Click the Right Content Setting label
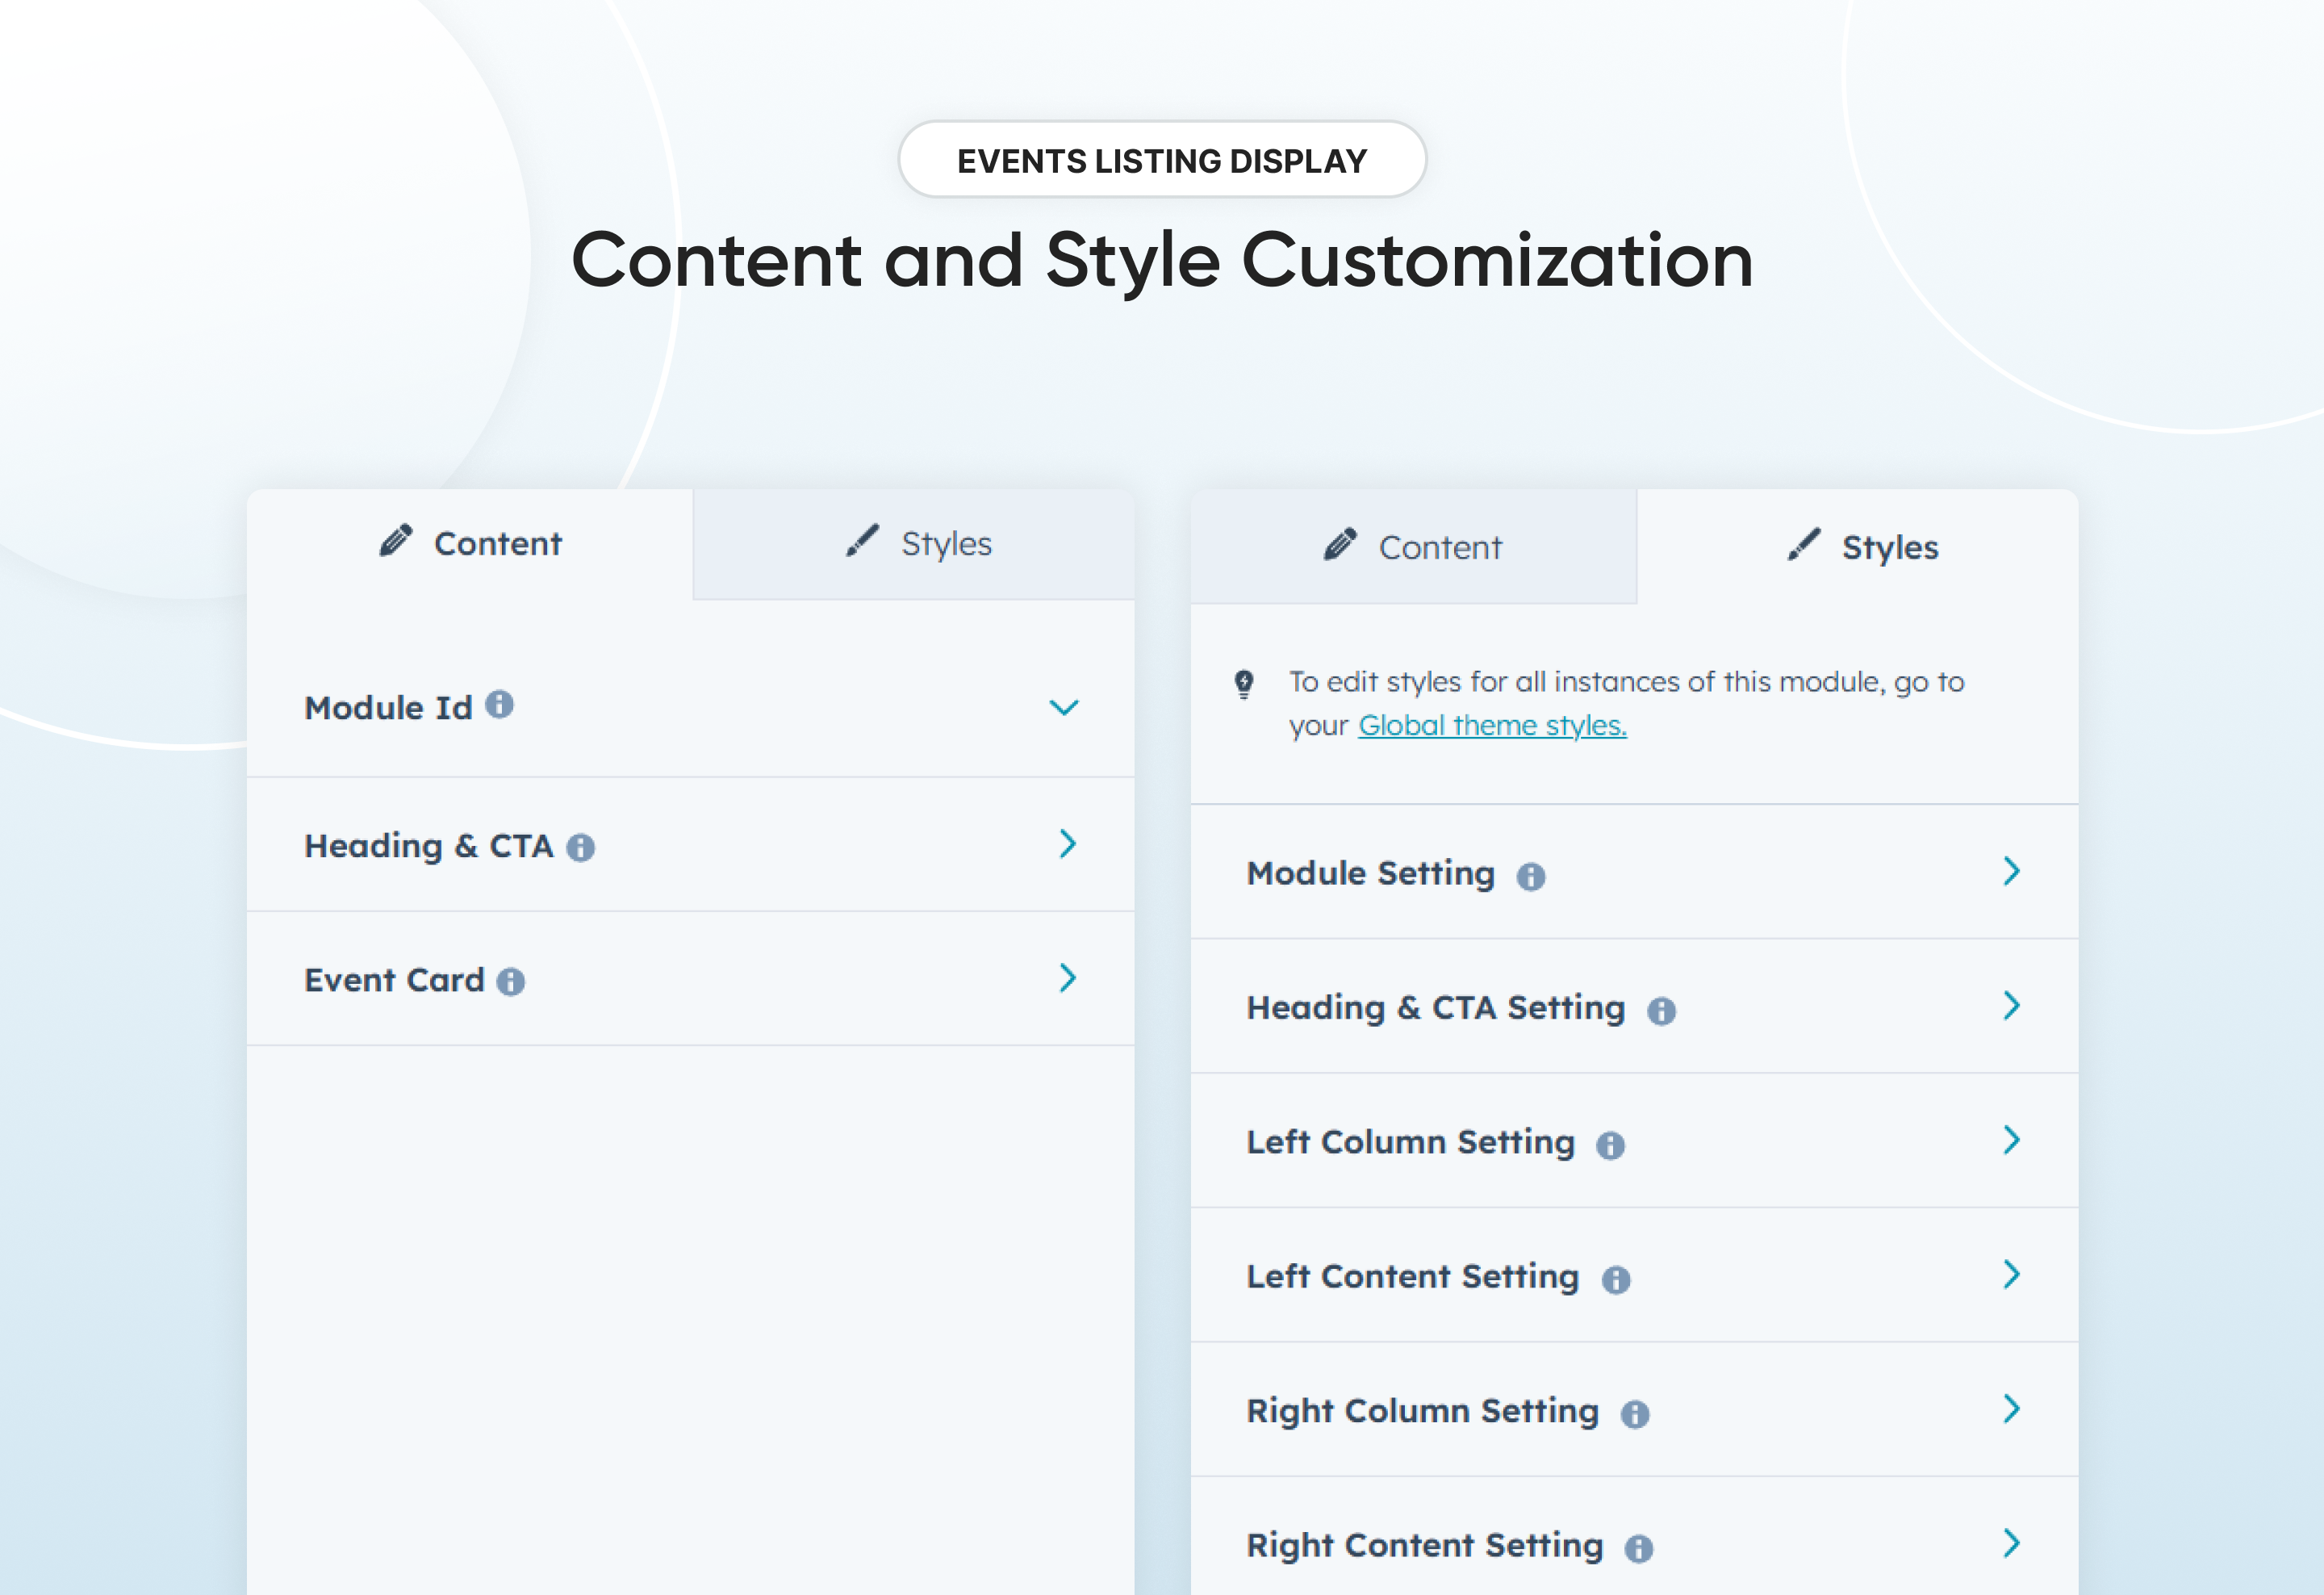This screenshot has width=2324, height=1595. click(1425, 1546)
